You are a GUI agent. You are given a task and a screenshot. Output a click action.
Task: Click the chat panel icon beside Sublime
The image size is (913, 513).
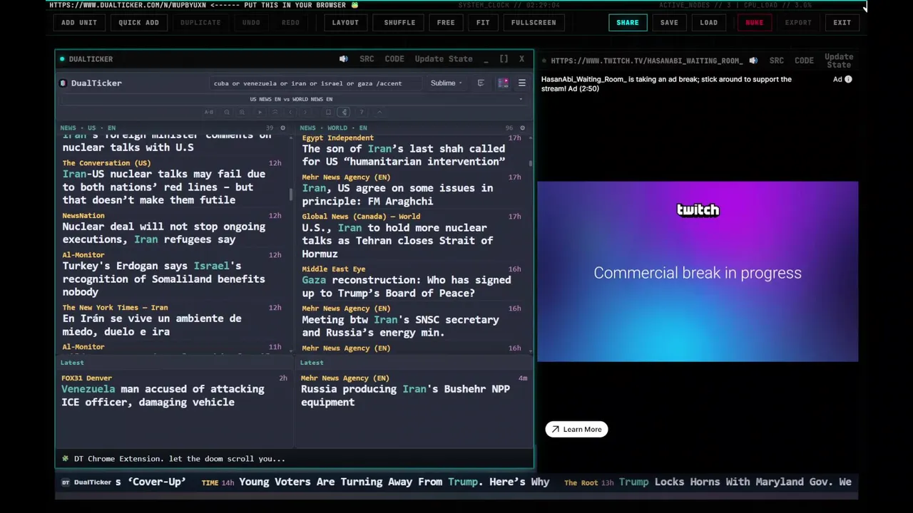[x=481, y=83]
